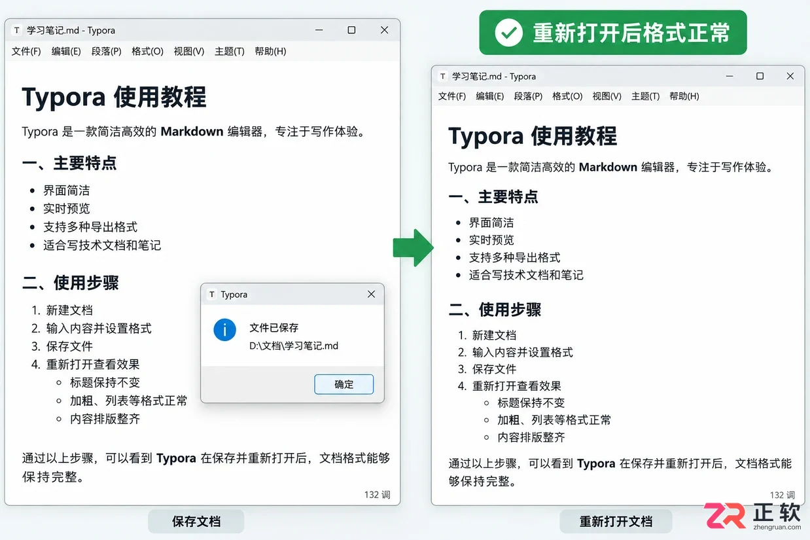Open 格式(O) menu in right Typora window
810x540 pixels.
coord(567,96)
